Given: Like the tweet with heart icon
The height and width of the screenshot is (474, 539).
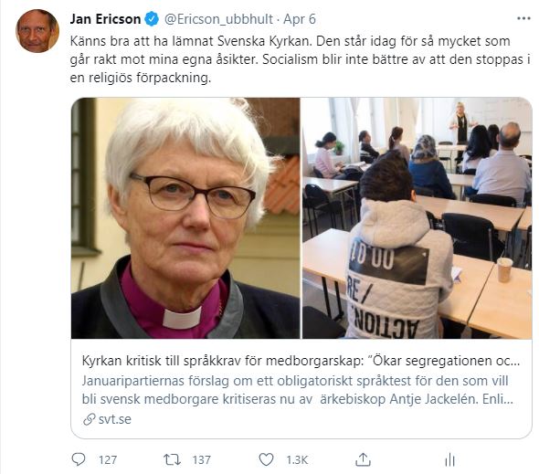Looking at the screenshot, I should (266, 459).
